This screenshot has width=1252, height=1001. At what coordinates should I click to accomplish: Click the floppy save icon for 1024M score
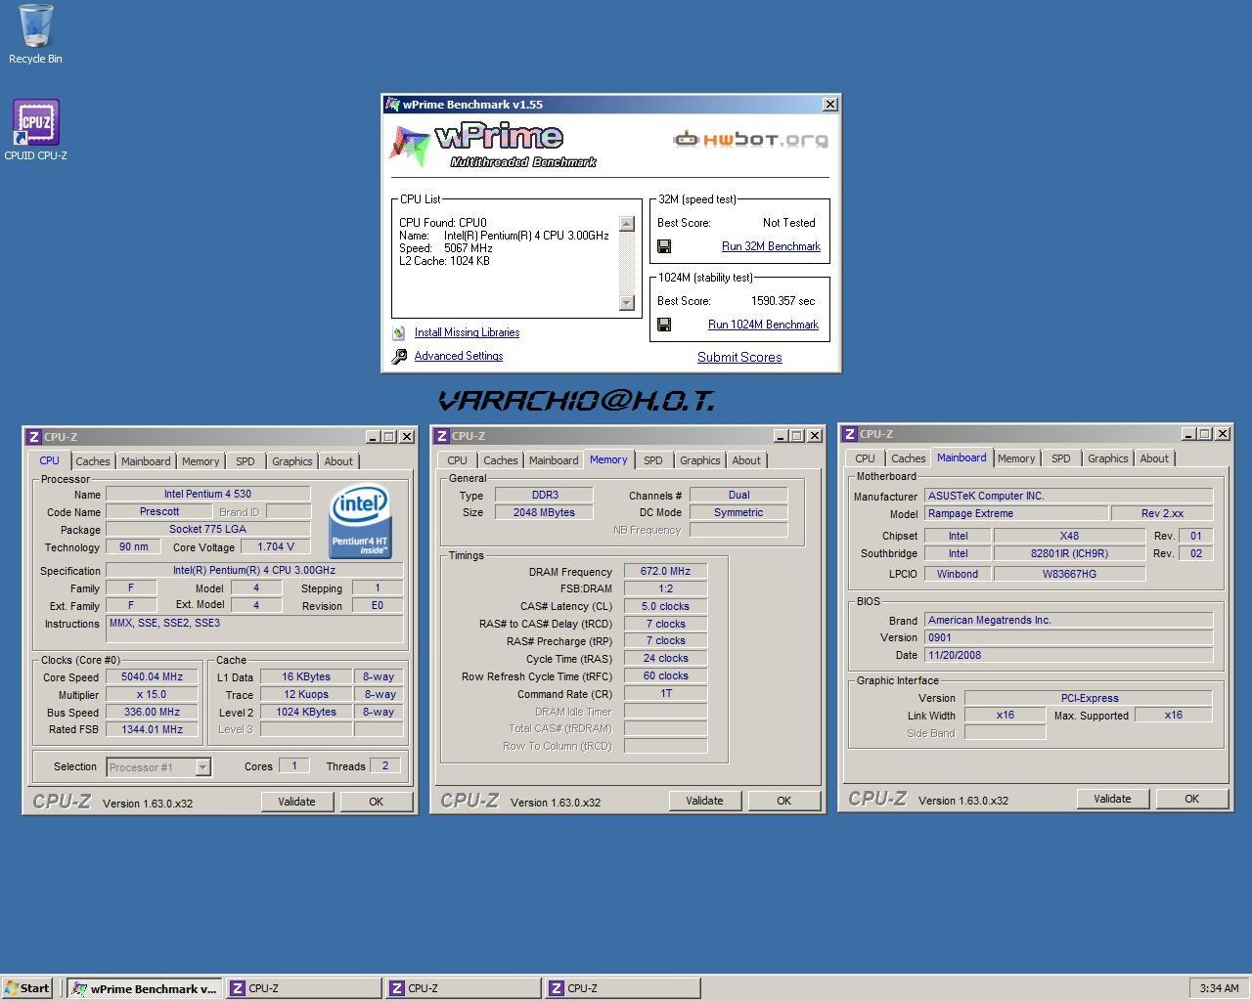[664, 325]
